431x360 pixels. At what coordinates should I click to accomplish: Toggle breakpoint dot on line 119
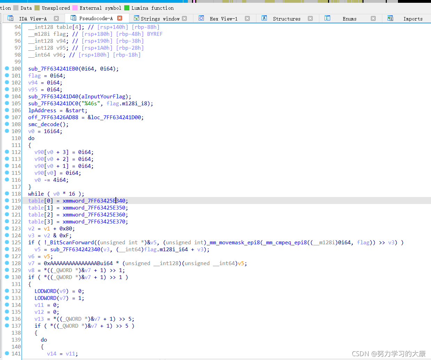[x=7, y=201]
